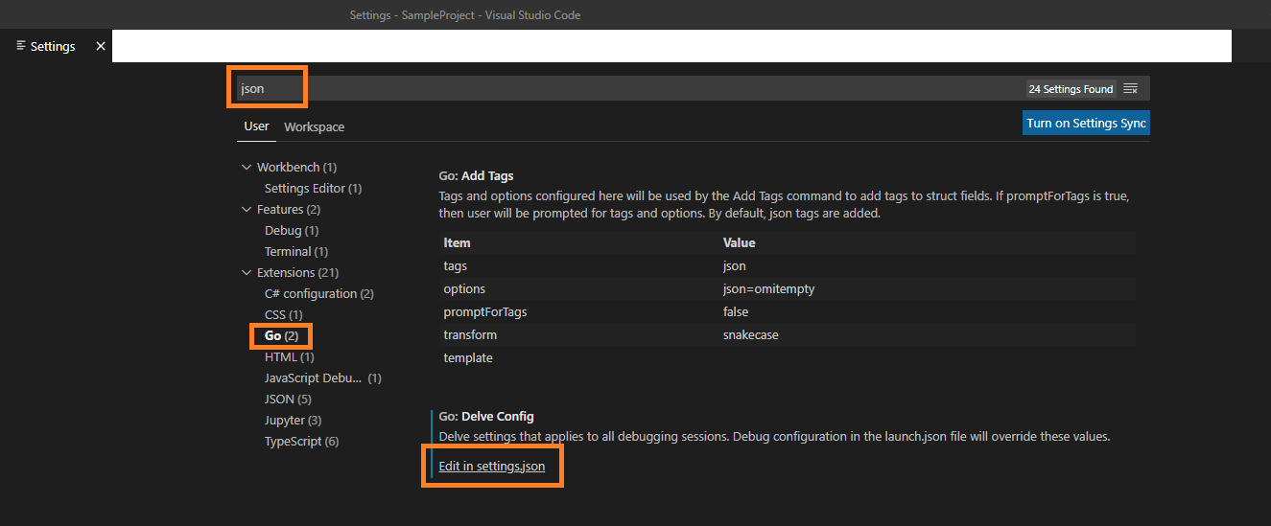Switch to the User settings tab
The height and width of the screenshot is (526, 1271).
(x=256, y=126)
